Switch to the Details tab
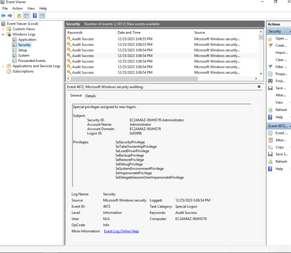This screenshot has height=253, width=291. 90,96
